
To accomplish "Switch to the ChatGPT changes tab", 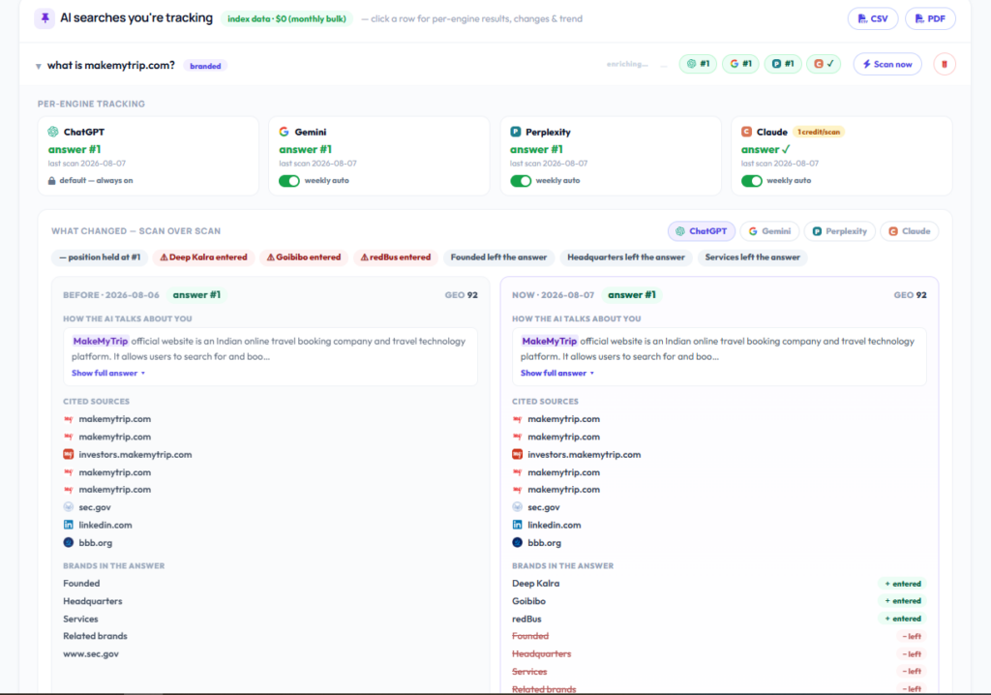I will (702, 231).
